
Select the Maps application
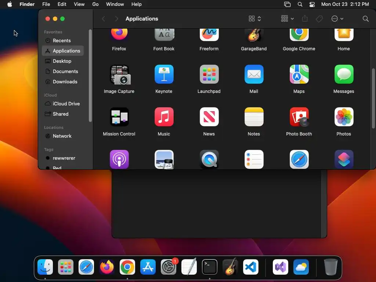point(299,74)
